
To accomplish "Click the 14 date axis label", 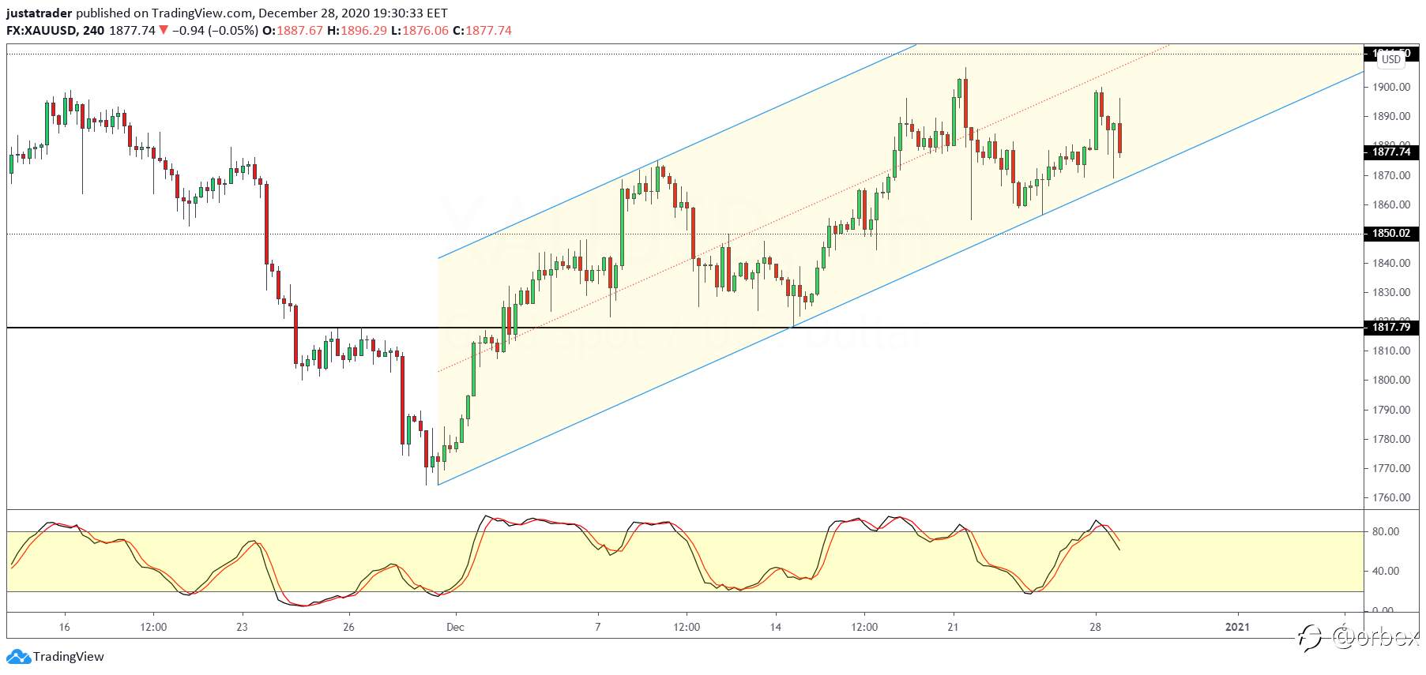I will pos(776,628).
